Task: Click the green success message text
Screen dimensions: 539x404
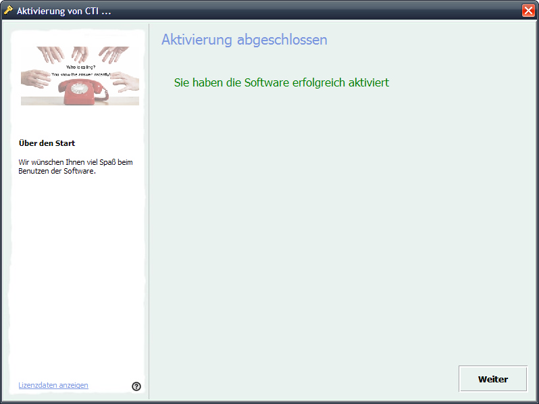Action: click(281, 82)
